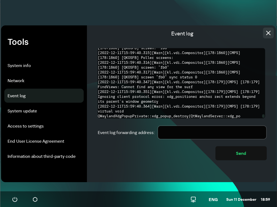Select the hexagon restart icon in the taskbar
Viewport: 277px width, 207px height.
(x=35, y=199)
